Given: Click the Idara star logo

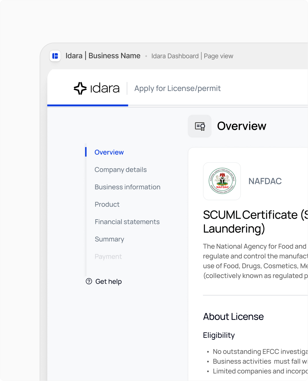Looking at the screenshot, I should click(80, 88).
